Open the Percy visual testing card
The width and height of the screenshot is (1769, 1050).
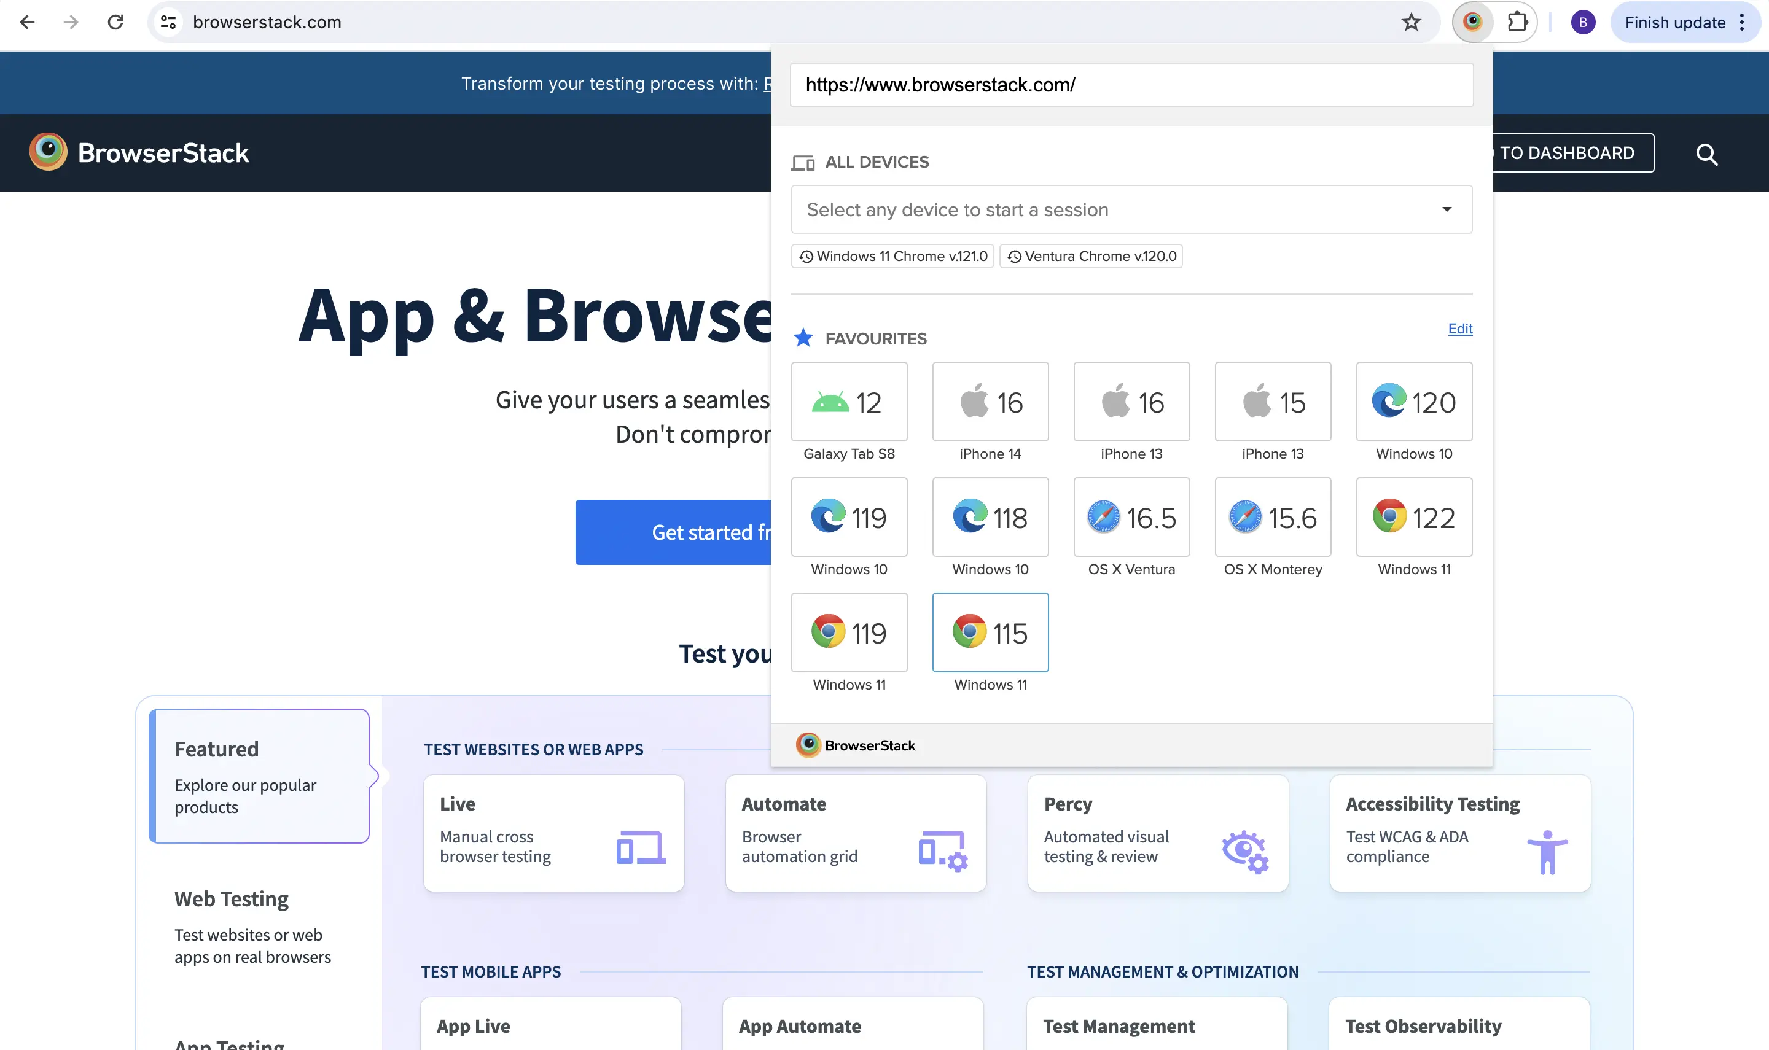point(1158,833)
